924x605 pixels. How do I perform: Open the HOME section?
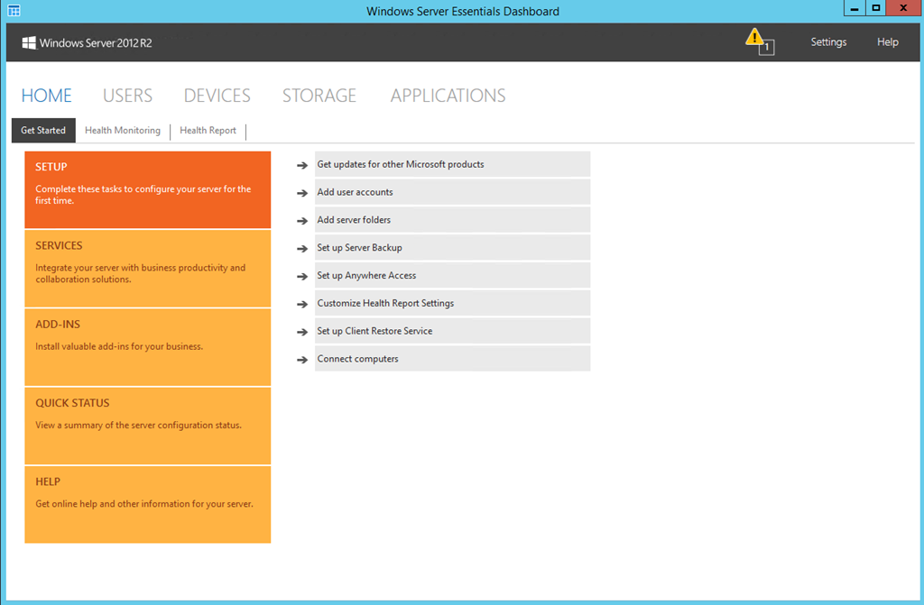click(47, 96)
